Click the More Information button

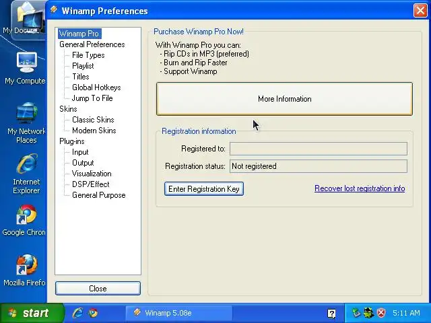(x=284, y=99)
